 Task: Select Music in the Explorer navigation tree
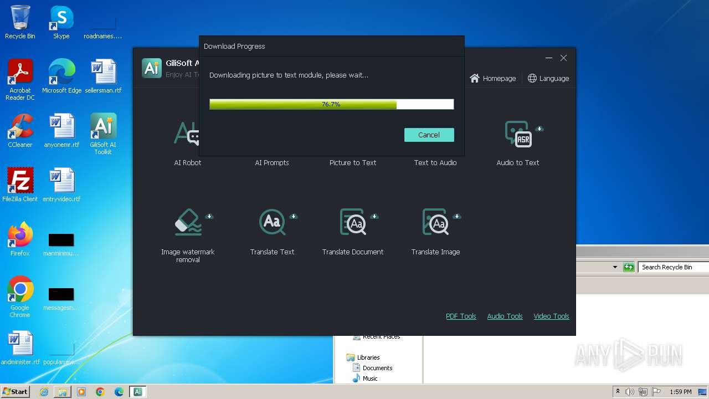tap(365, 378)
